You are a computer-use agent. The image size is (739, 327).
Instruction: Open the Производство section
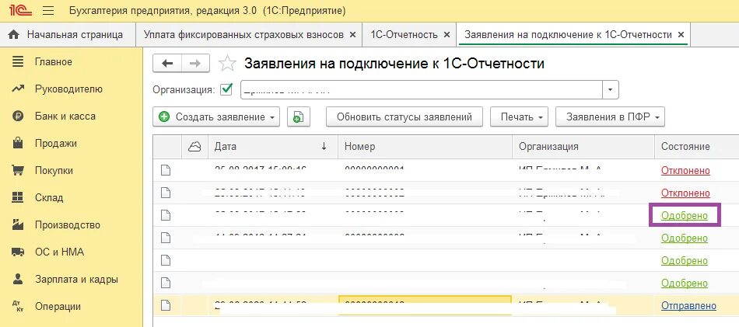point(66,225)
